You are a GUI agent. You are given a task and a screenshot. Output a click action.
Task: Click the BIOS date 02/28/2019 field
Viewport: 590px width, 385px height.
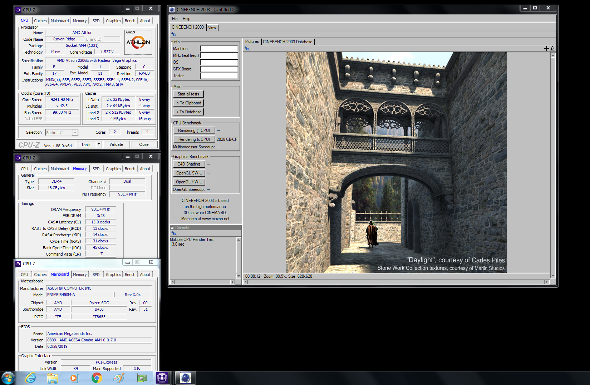point(99,346)
